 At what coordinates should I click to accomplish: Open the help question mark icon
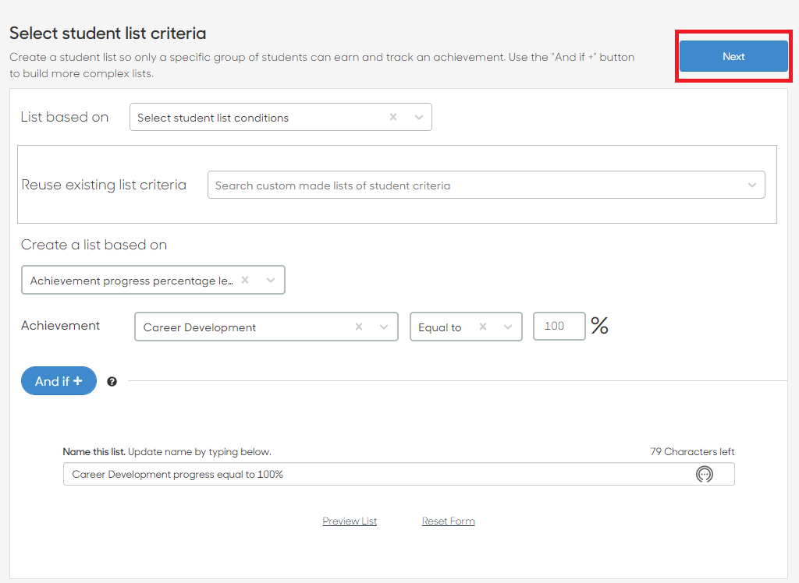(x=112, y=381)
